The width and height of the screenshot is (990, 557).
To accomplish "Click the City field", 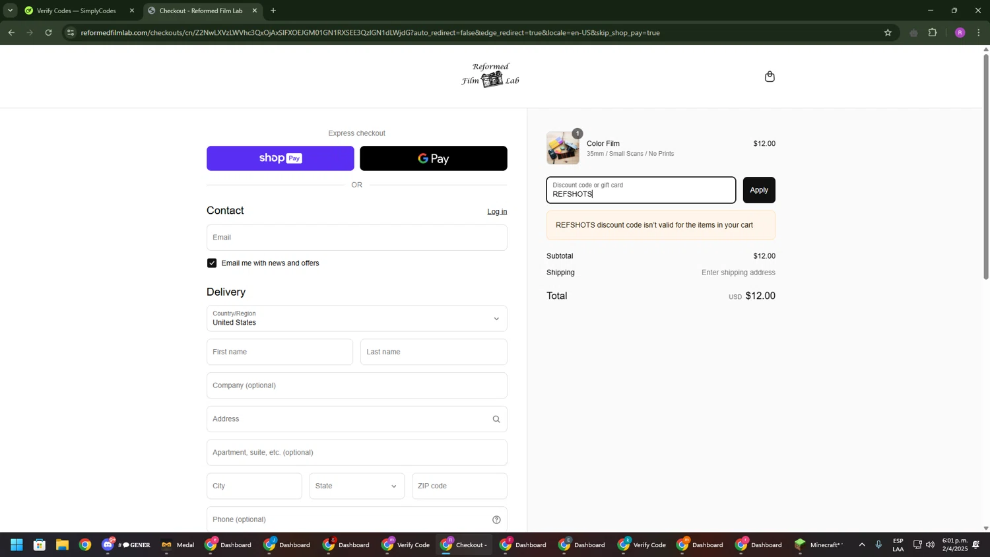I will (254, 486).
